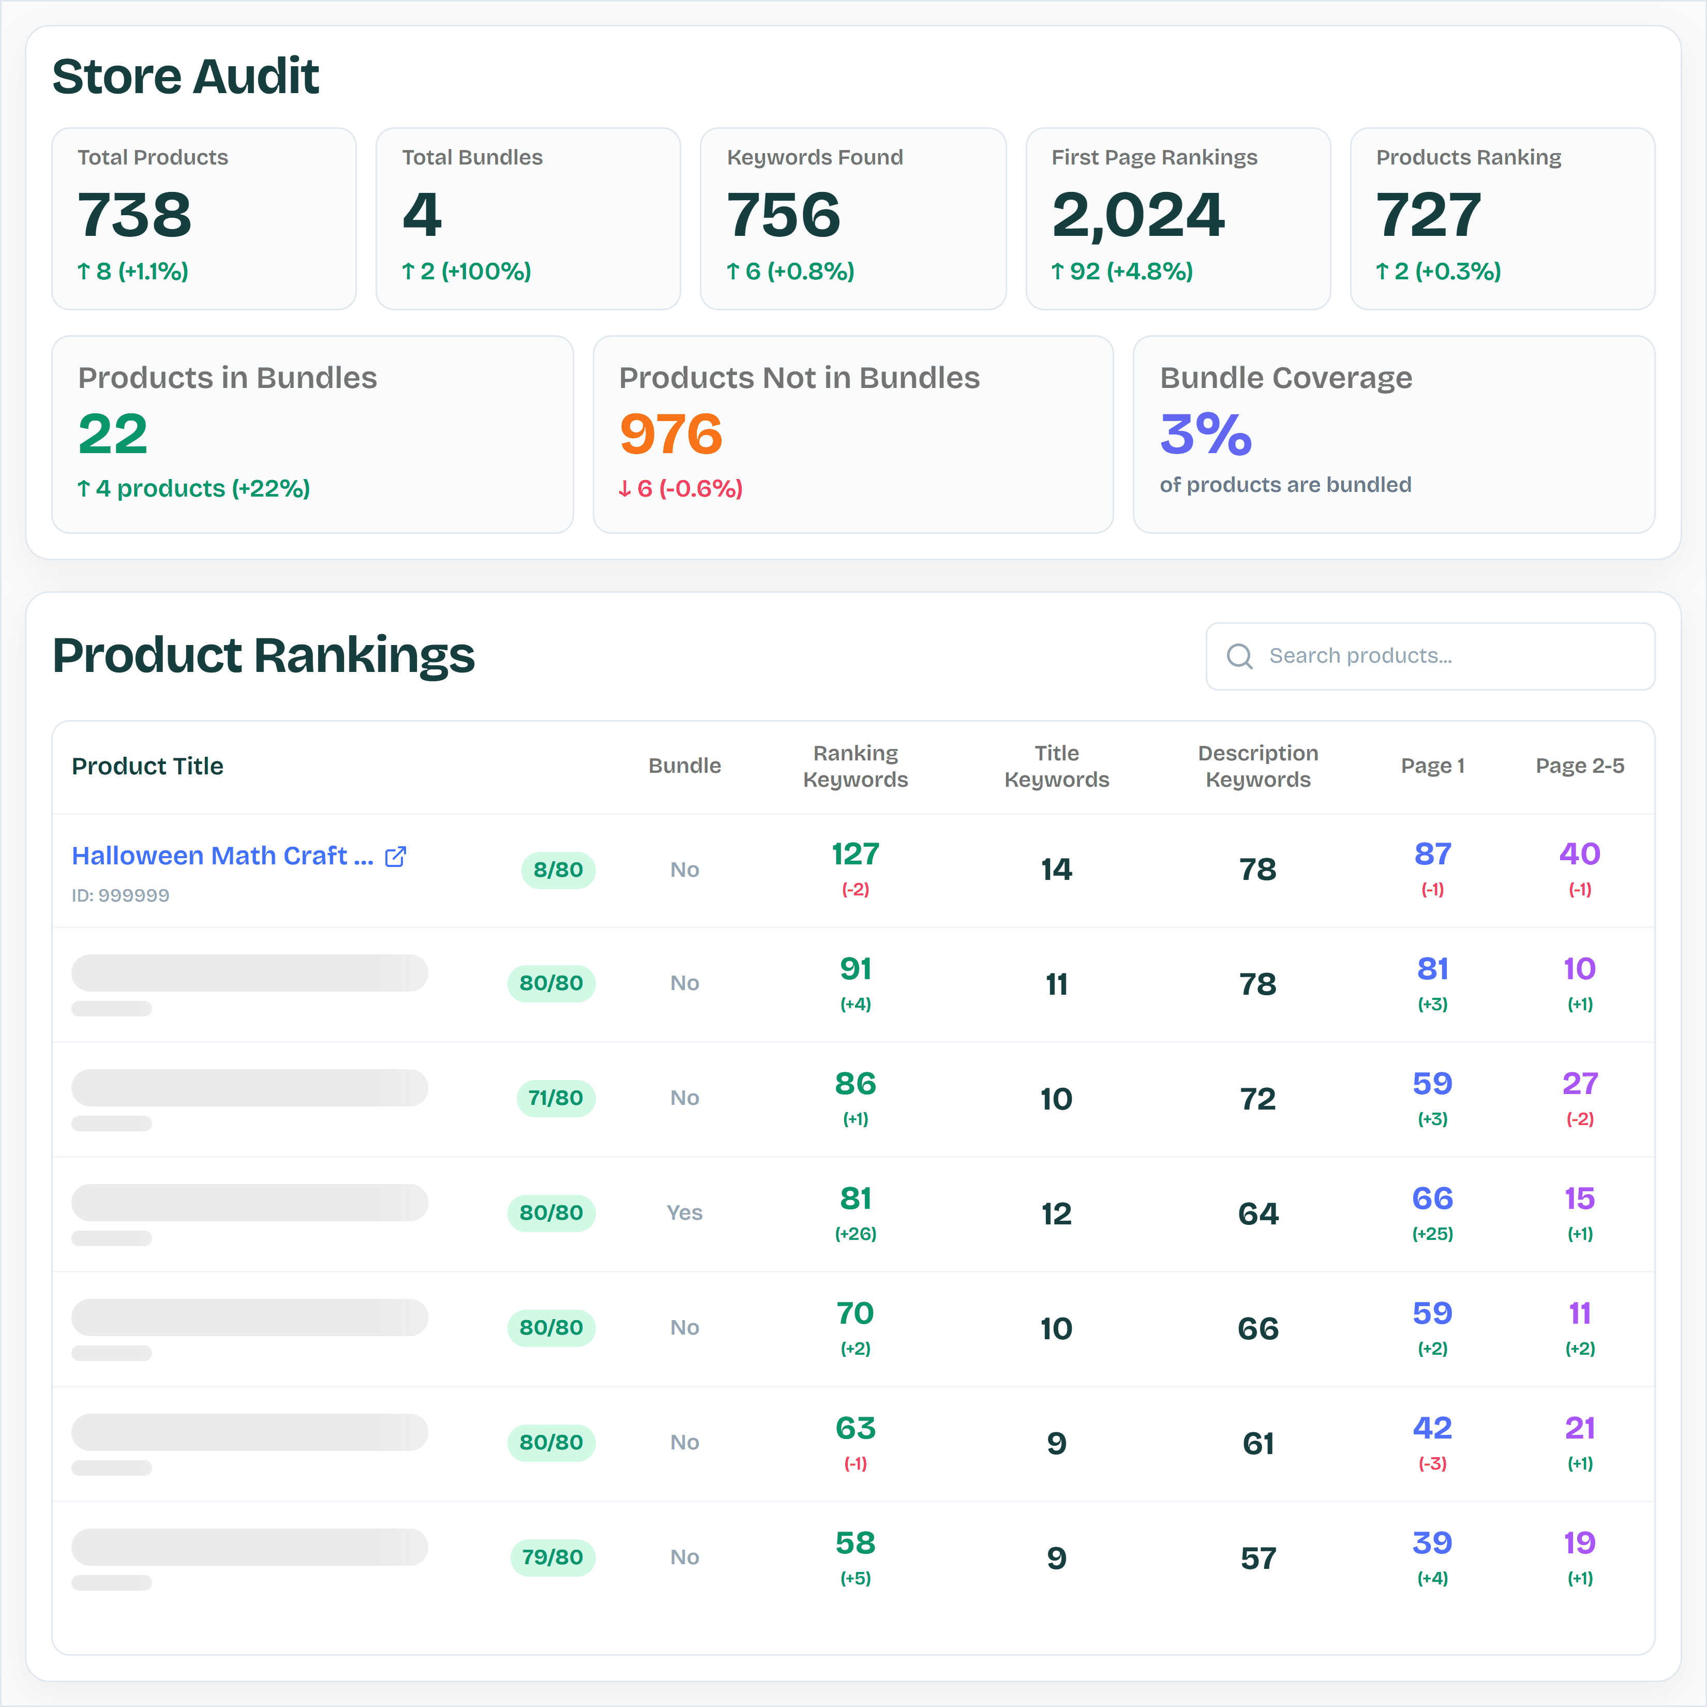The width and height of the screenshot is (1707, 1707).
Task: Toggle the 8/80 score badge
Action: click(x=558, y=870)
